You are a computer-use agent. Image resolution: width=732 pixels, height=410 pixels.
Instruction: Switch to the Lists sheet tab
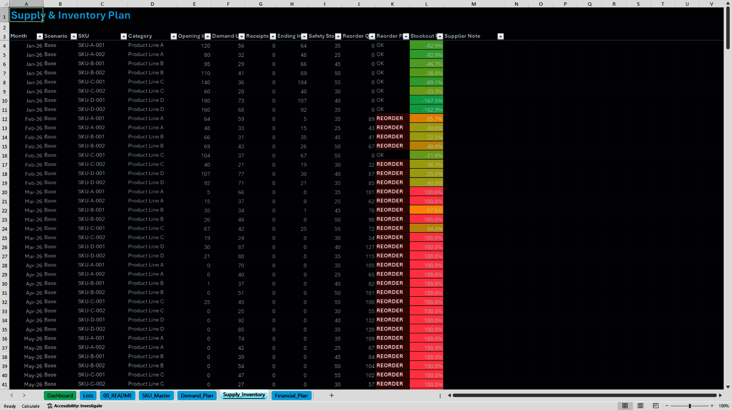coord(88,396)
